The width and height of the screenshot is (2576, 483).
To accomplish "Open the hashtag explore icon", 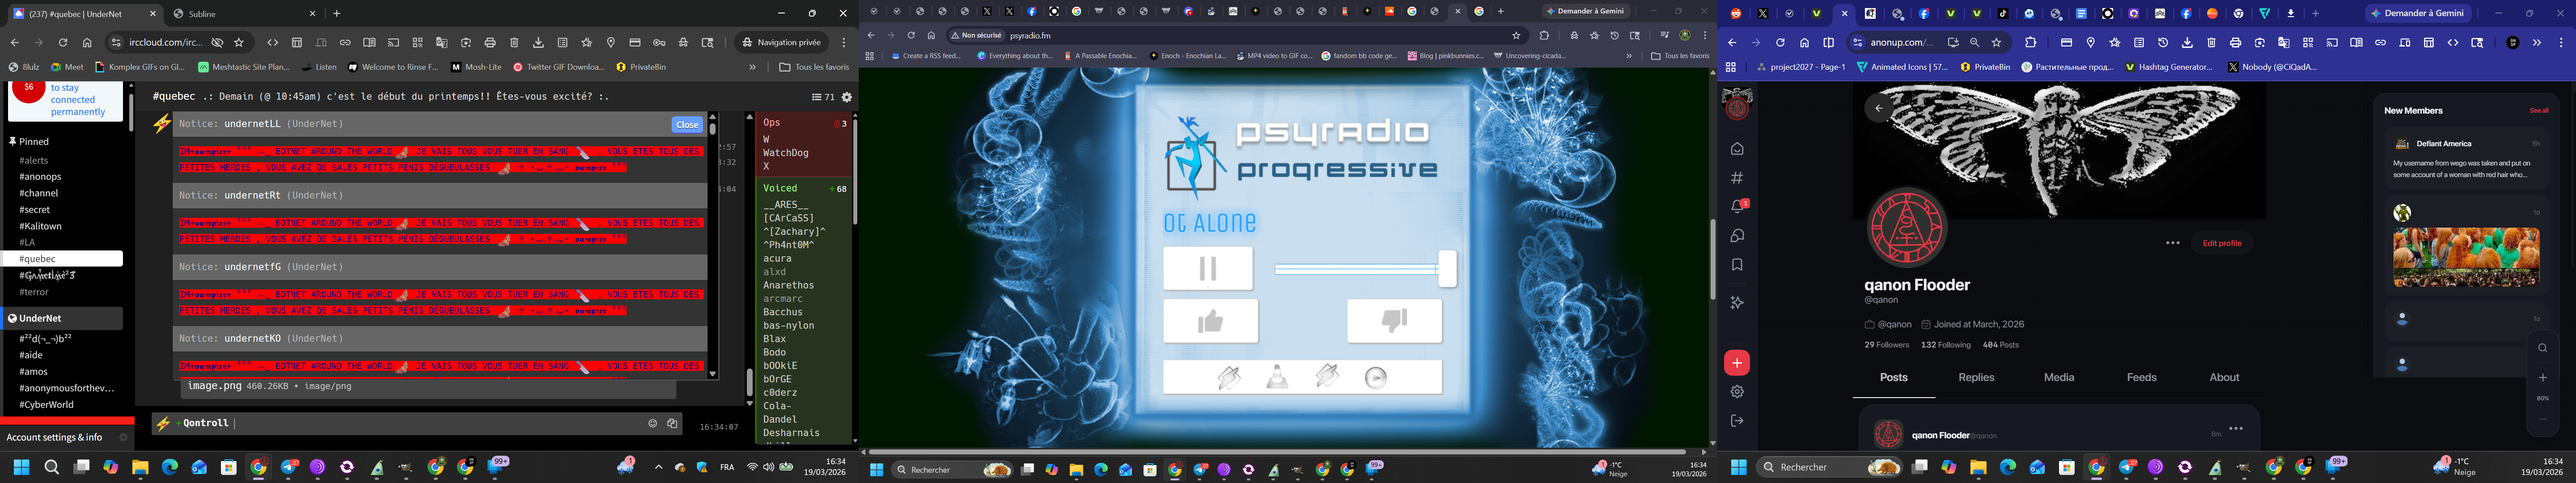I will click(x=1737, y=178).
